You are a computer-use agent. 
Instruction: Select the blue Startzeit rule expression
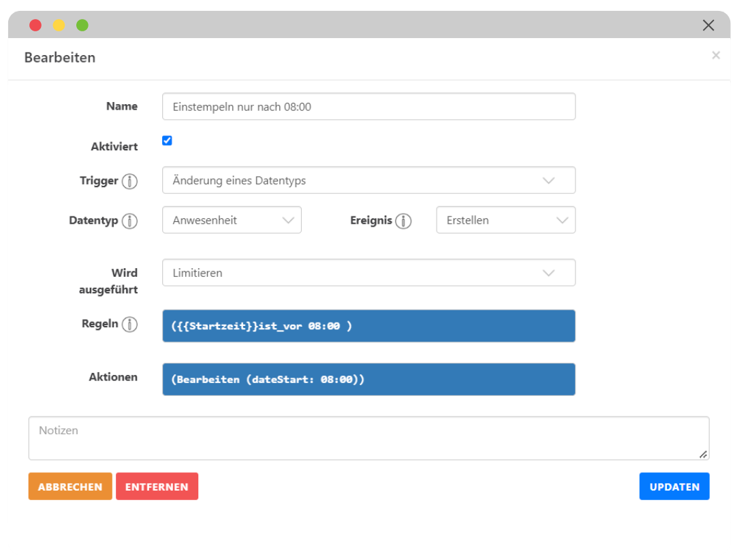pyautogui.click(x=368, y=325)
